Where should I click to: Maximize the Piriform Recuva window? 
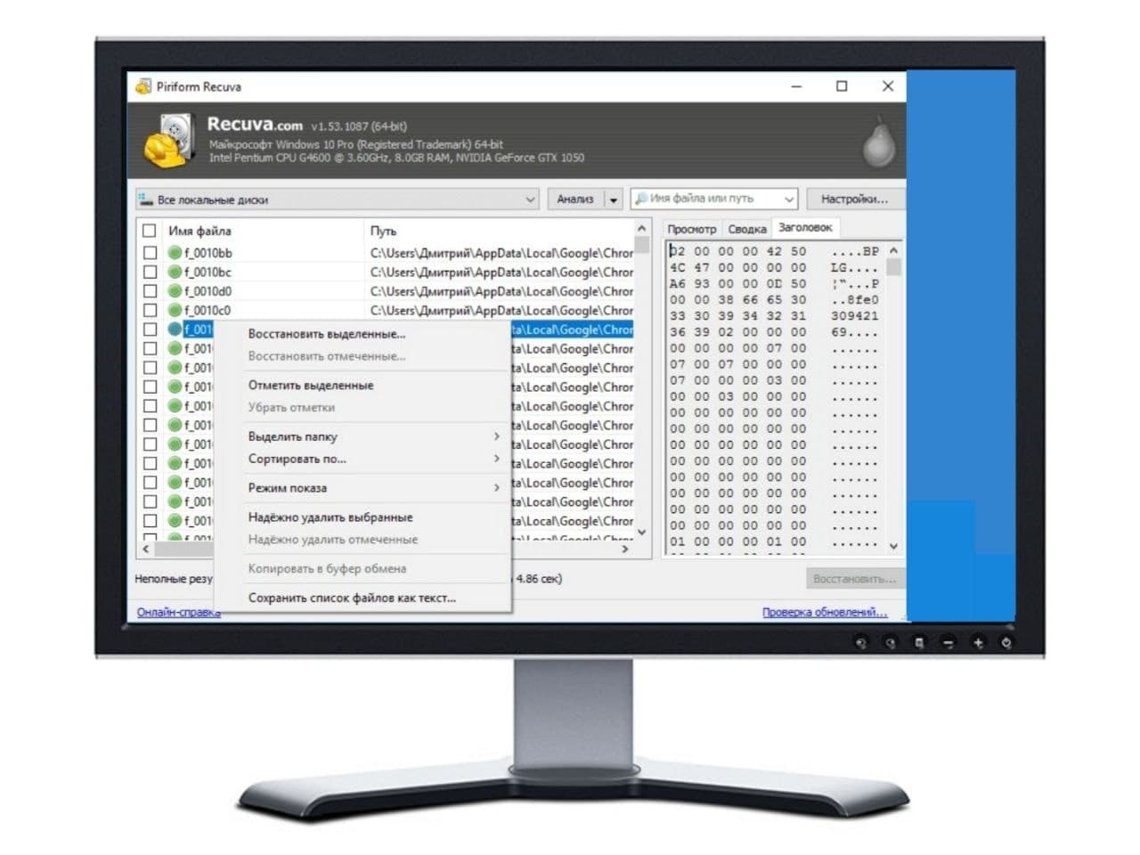pyautogui.click(x=842, y=86)
